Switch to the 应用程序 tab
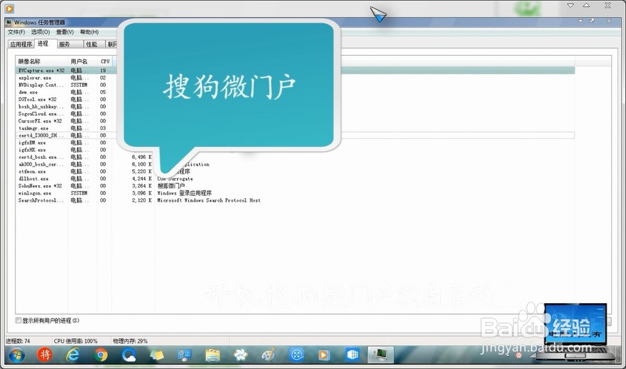 pos(21,44)
